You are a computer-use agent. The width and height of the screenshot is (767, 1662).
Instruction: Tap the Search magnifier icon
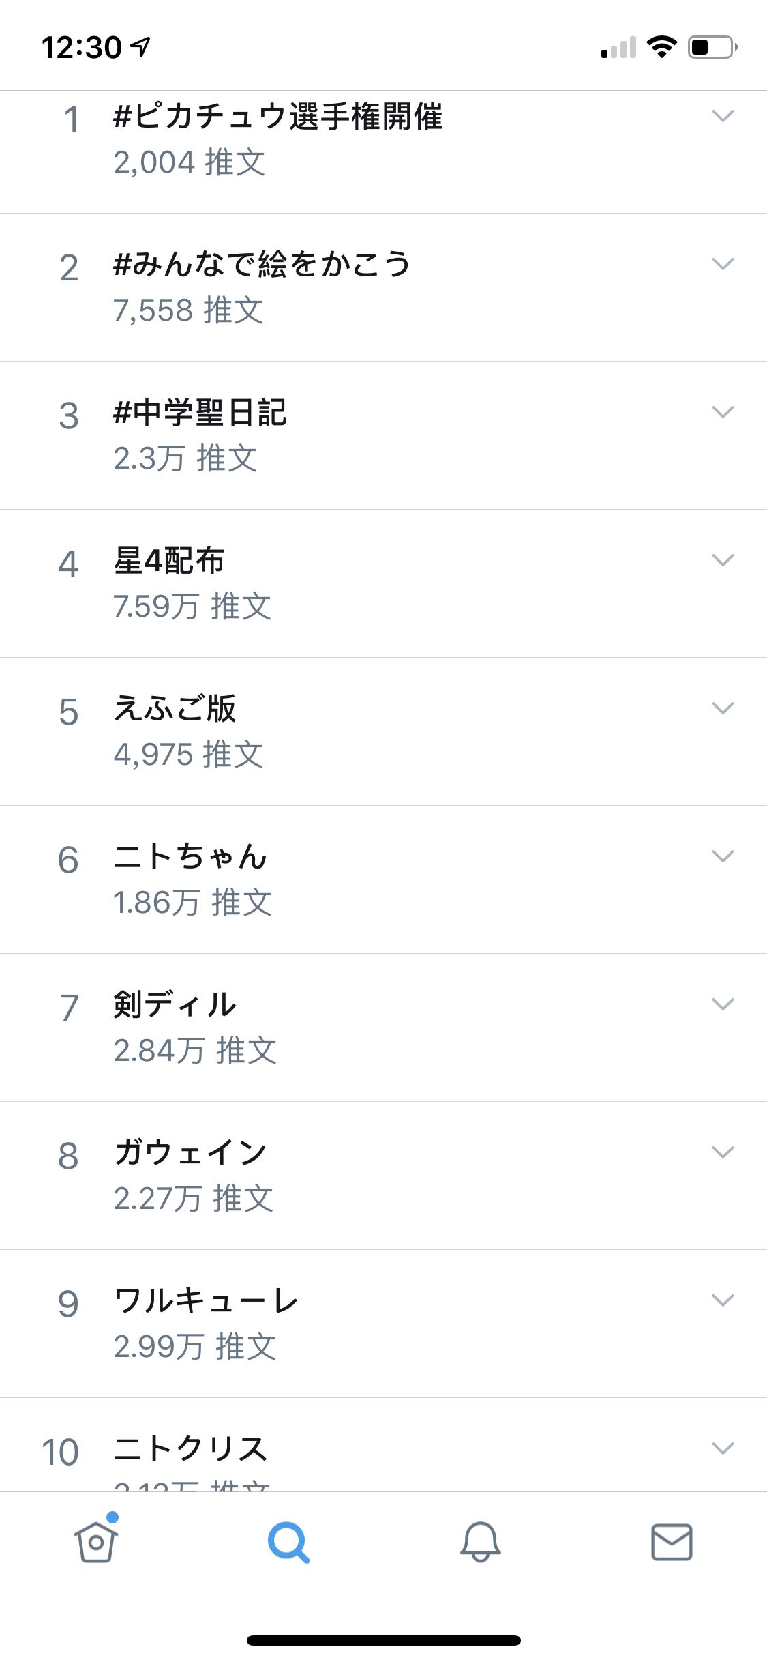pos(288,1542)
